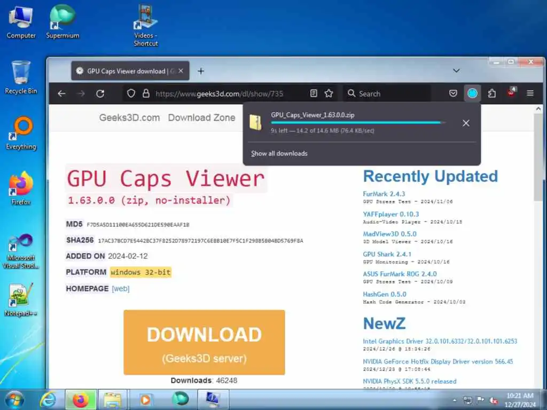Click the Action Center flag tray icon

(x=480, y=400)
